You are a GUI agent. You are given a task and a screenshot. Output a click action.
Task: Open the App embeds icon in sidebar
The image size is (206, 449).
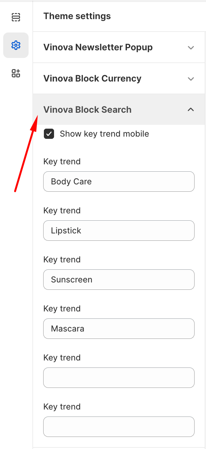click(16, 73)
